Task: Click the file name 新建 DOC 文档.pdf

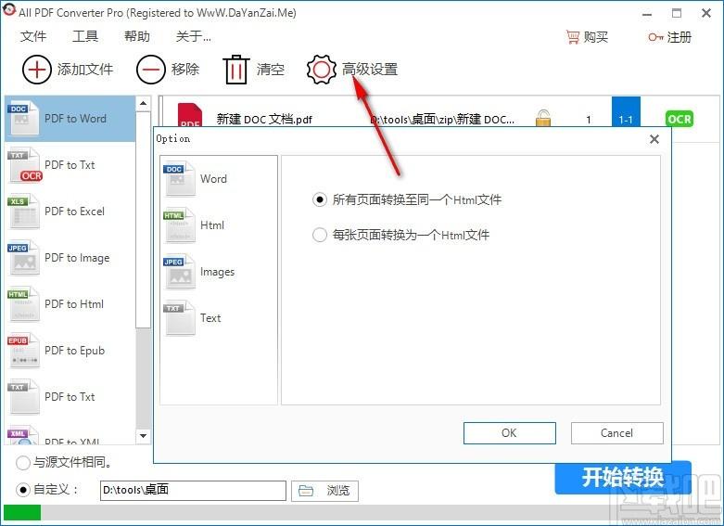Action: 264,120
